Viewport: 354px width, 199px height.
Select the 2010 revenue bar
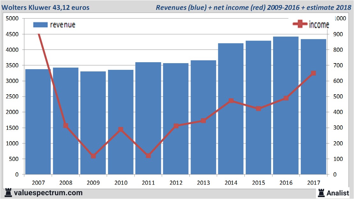coord(120,122)
